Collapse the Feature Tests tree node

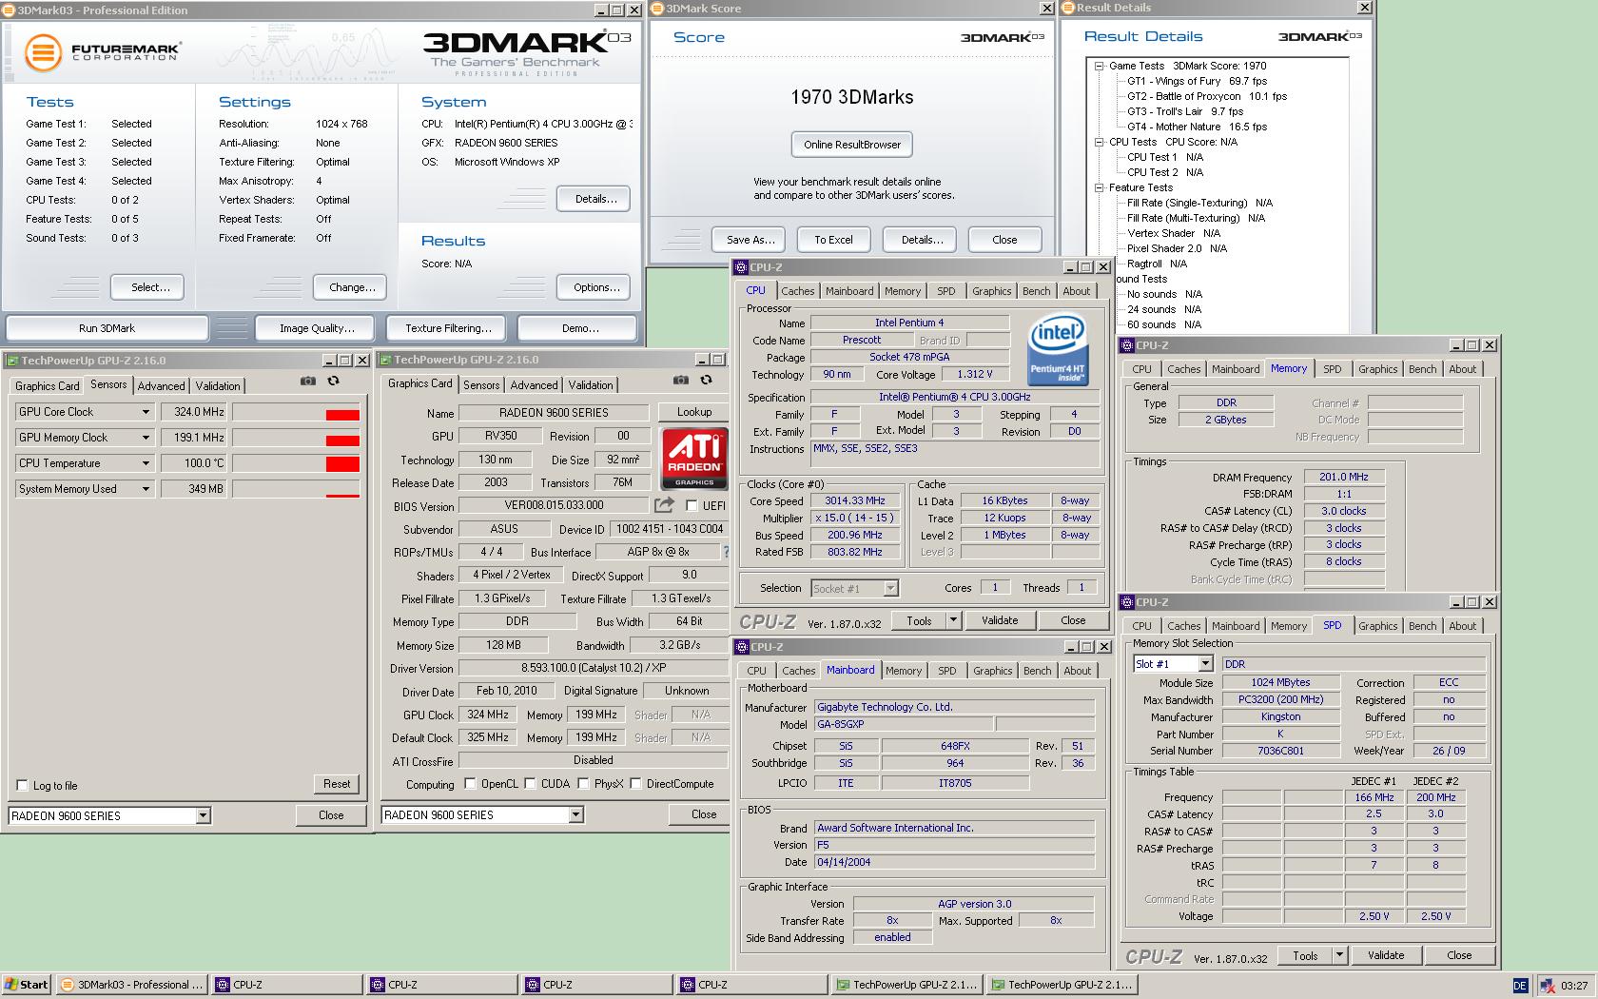1099,188
